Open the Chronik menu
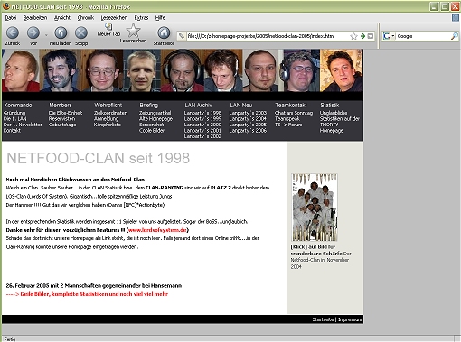This screenshot has width=461, height=342. pos(86,18)
